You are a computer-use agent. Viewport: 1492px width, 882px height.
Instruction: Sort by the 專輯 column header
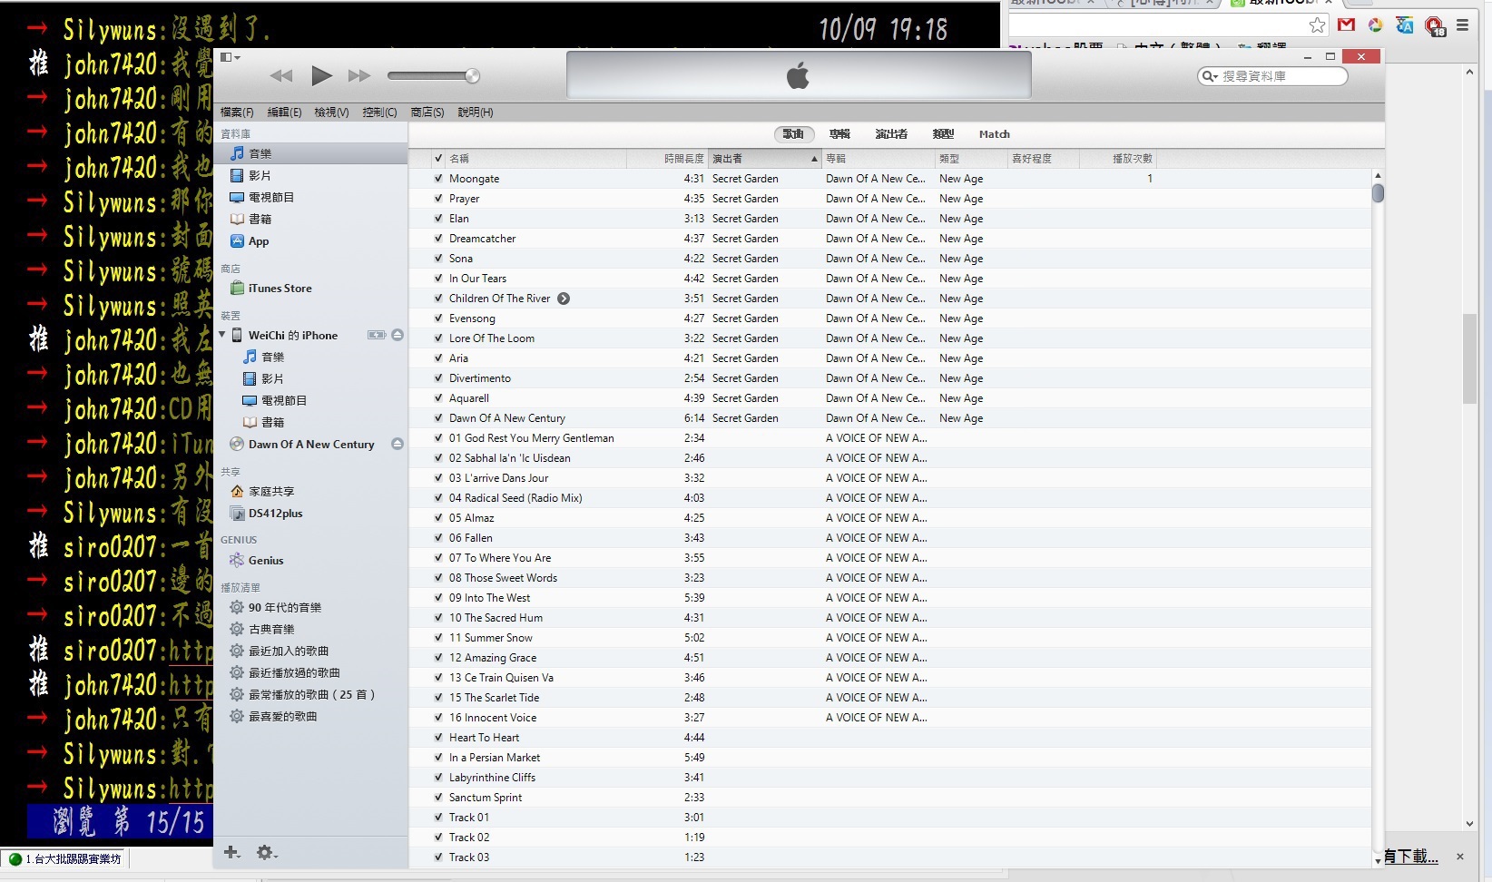pyautogui.click(x=879, y=159)
